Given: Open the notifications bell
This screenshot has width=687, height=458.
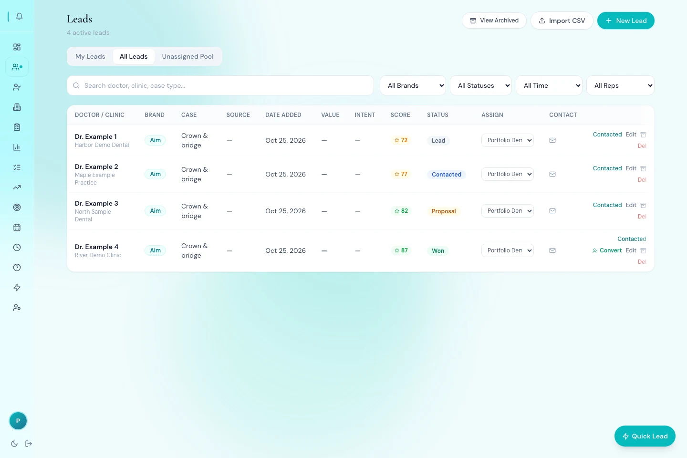Looking at the screenshot, I should tap(19, 16).
